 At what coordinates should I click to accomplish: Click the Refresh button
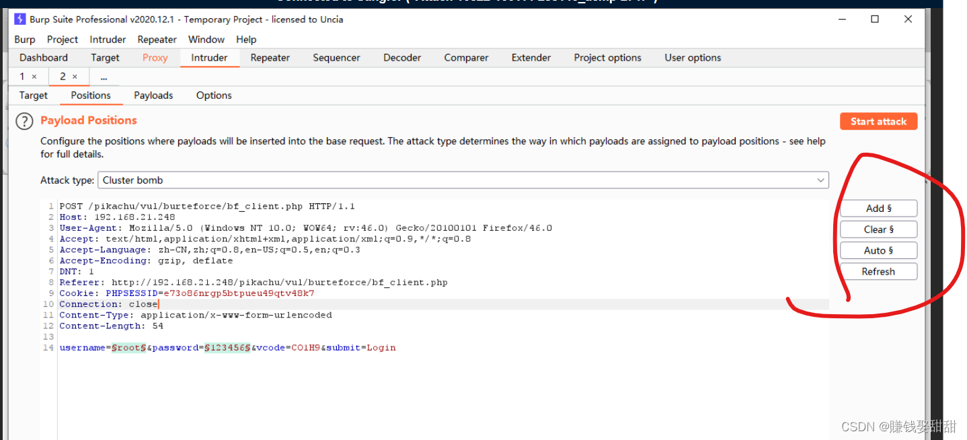[878, 272]
